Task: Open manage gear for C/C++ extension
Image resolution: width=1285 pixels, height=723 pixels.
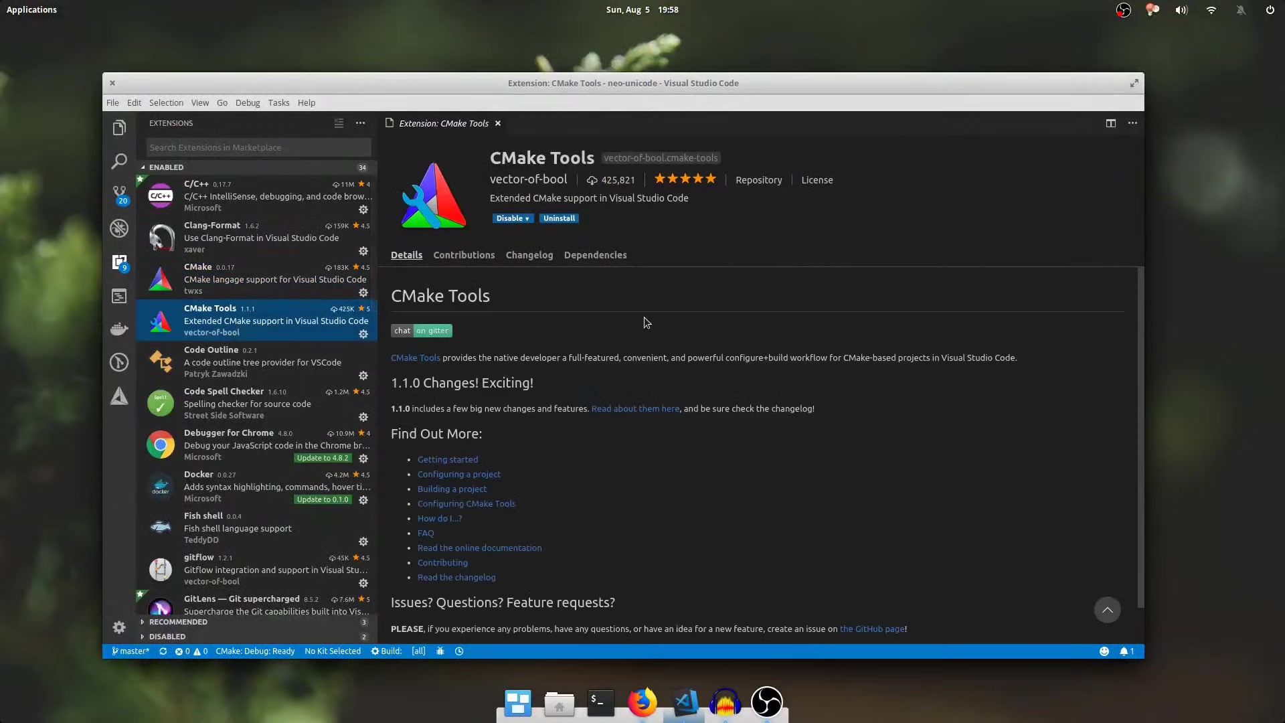Action: click(363, 210)
